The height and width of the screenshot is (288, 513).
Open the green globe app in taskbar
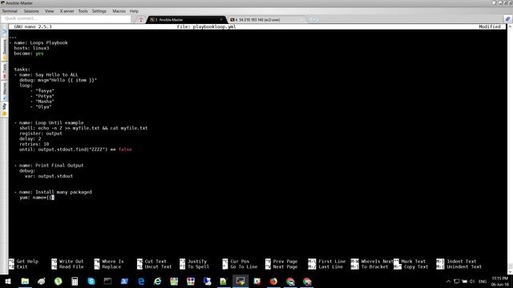59,282
